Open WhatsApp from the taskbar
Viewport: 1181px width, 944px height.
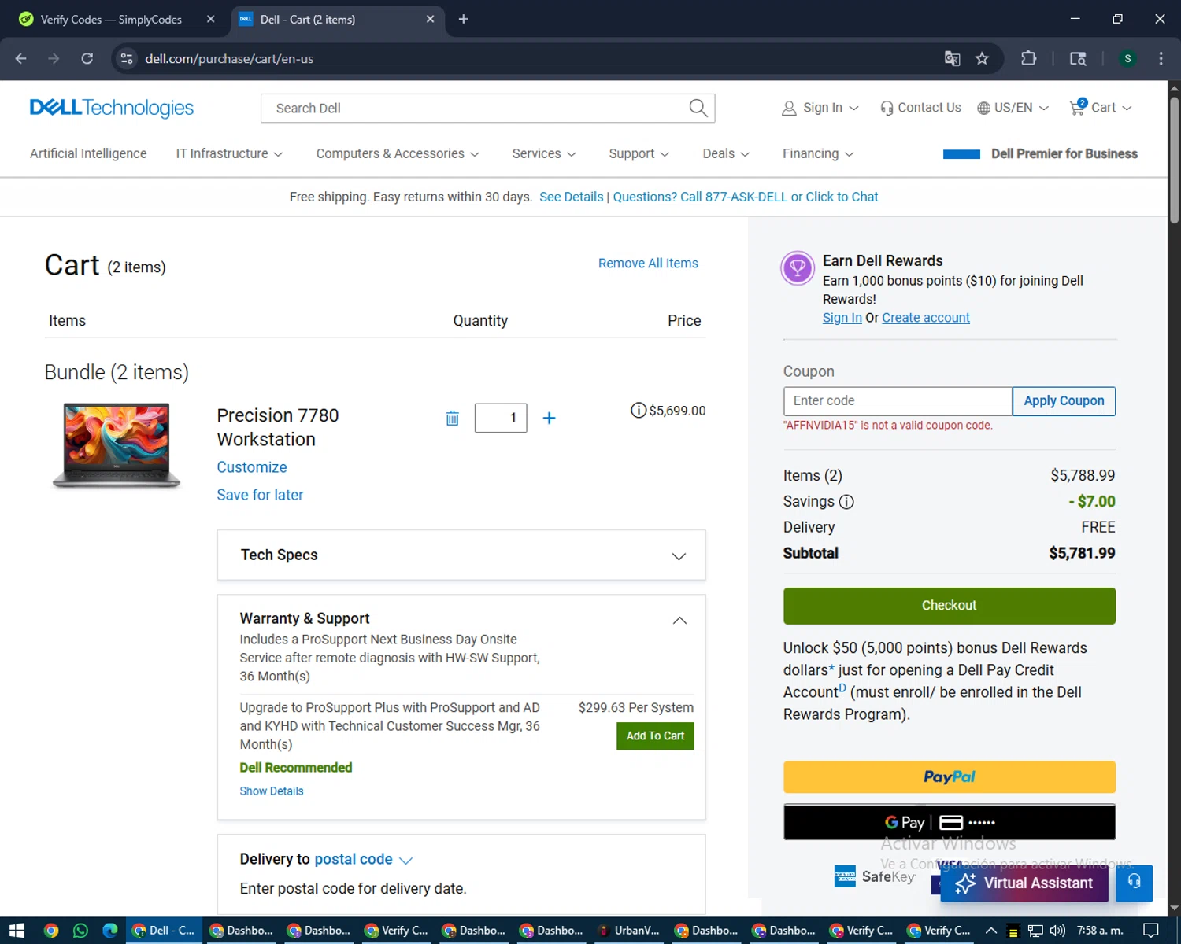point(80,931)
